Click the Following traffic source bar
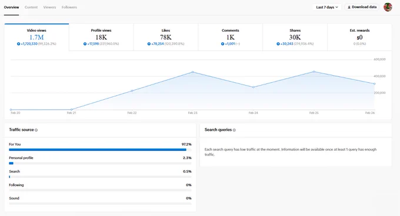This screenshot has height=216, width=400. pyautogui.click(x=100, y=190)
